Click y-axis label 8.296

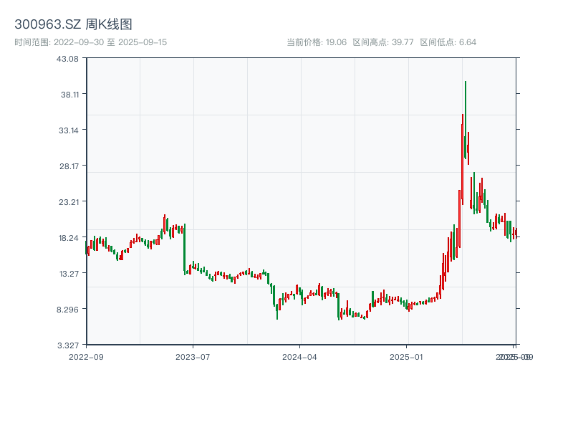point(67,310)
